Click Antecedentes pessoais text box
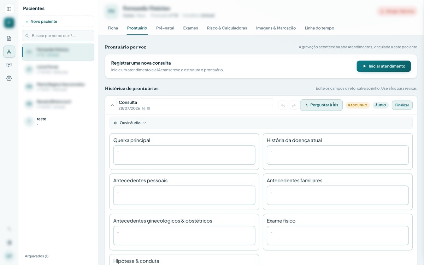424x265 pixels. click(x=184, y=195)
